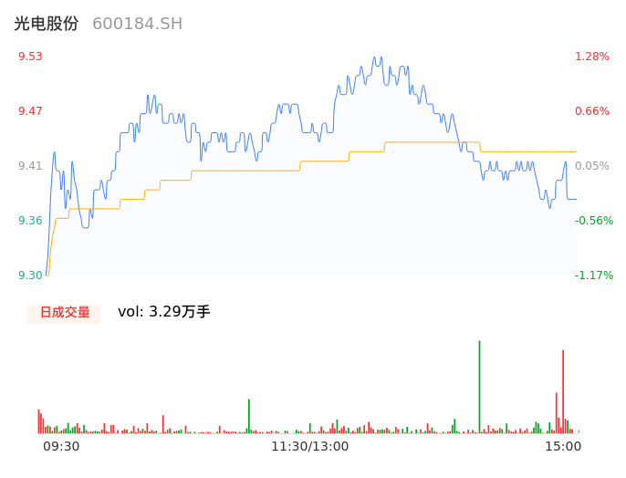Screen dimensions: 626x478
Task: Jump to the 09:30 time marker
Action: point(61,446)
